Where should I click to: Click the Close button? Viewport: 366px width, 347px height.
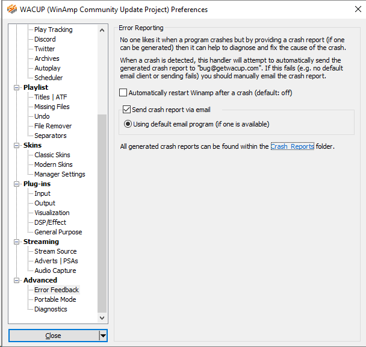coord(54,336)
